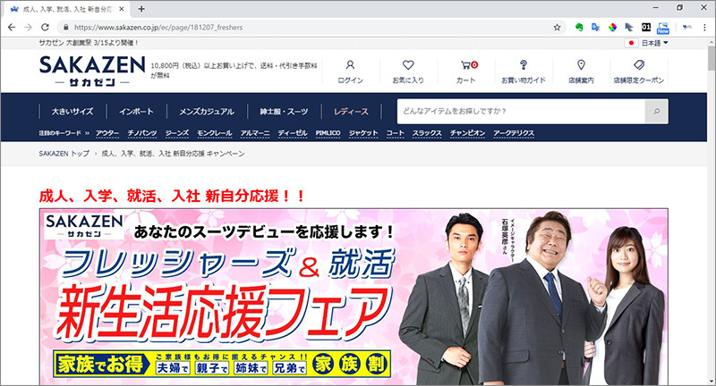Click the SAKAZEN トップ breadcrumb link
This screenshot has width=716, height=386.
coord(64,154)
